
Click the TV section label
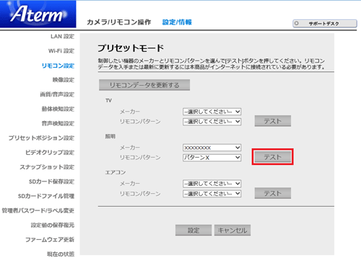point(108,100)
